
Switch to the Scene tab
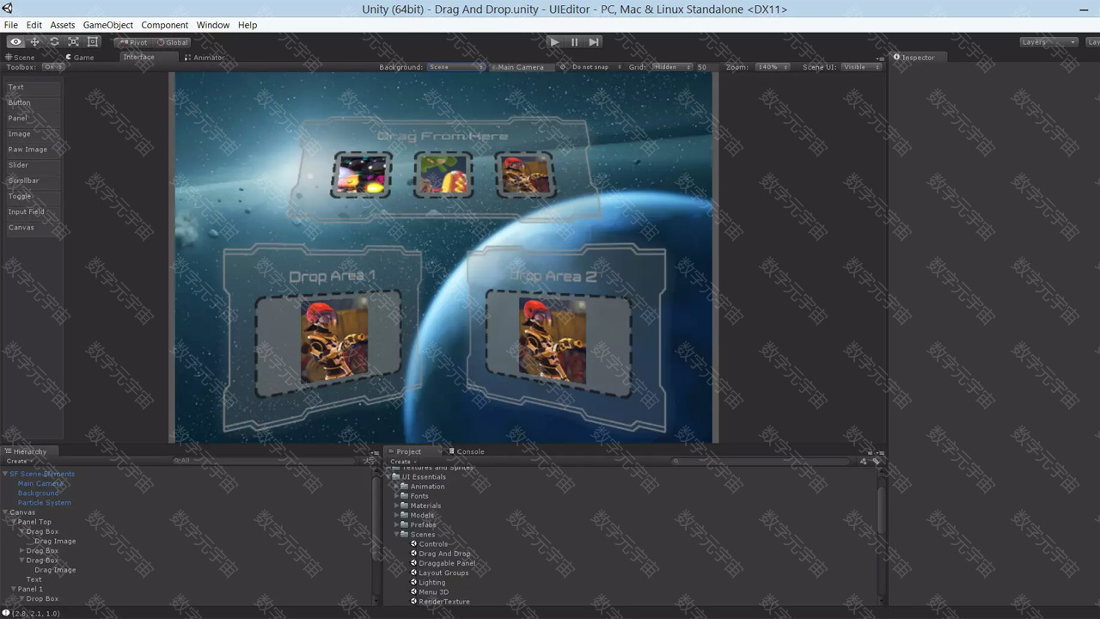(x=20, y=58)
